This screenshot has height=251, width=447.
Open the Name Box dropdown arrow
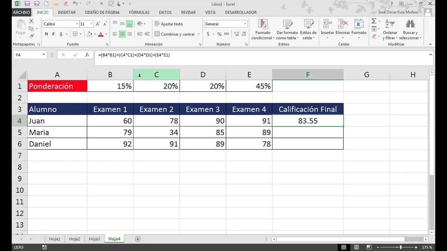click(44, 55)
